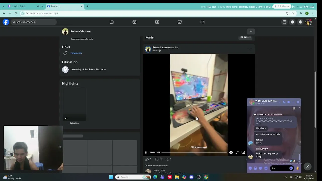Image resolution: width=322 pixels, height=181 pixels.
Task: Open the Windows Start menu
Action: click(x=111, y=177)
